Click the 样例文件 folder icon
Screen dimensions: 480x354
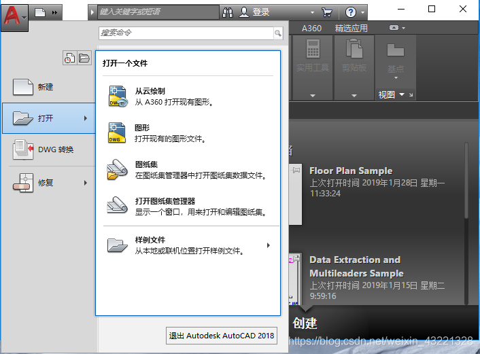click(118, 245)
